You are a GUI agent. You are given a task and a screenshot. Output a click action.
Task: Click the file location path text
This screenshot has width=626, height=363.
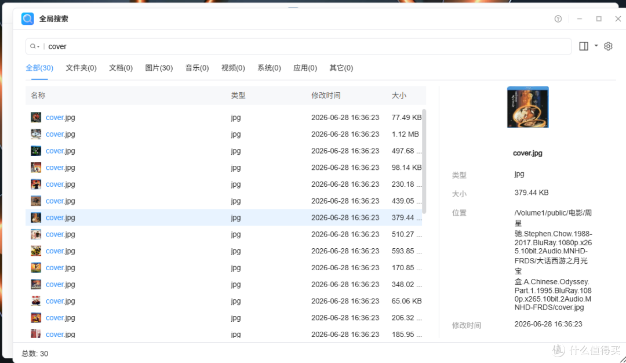pos(554,260)
